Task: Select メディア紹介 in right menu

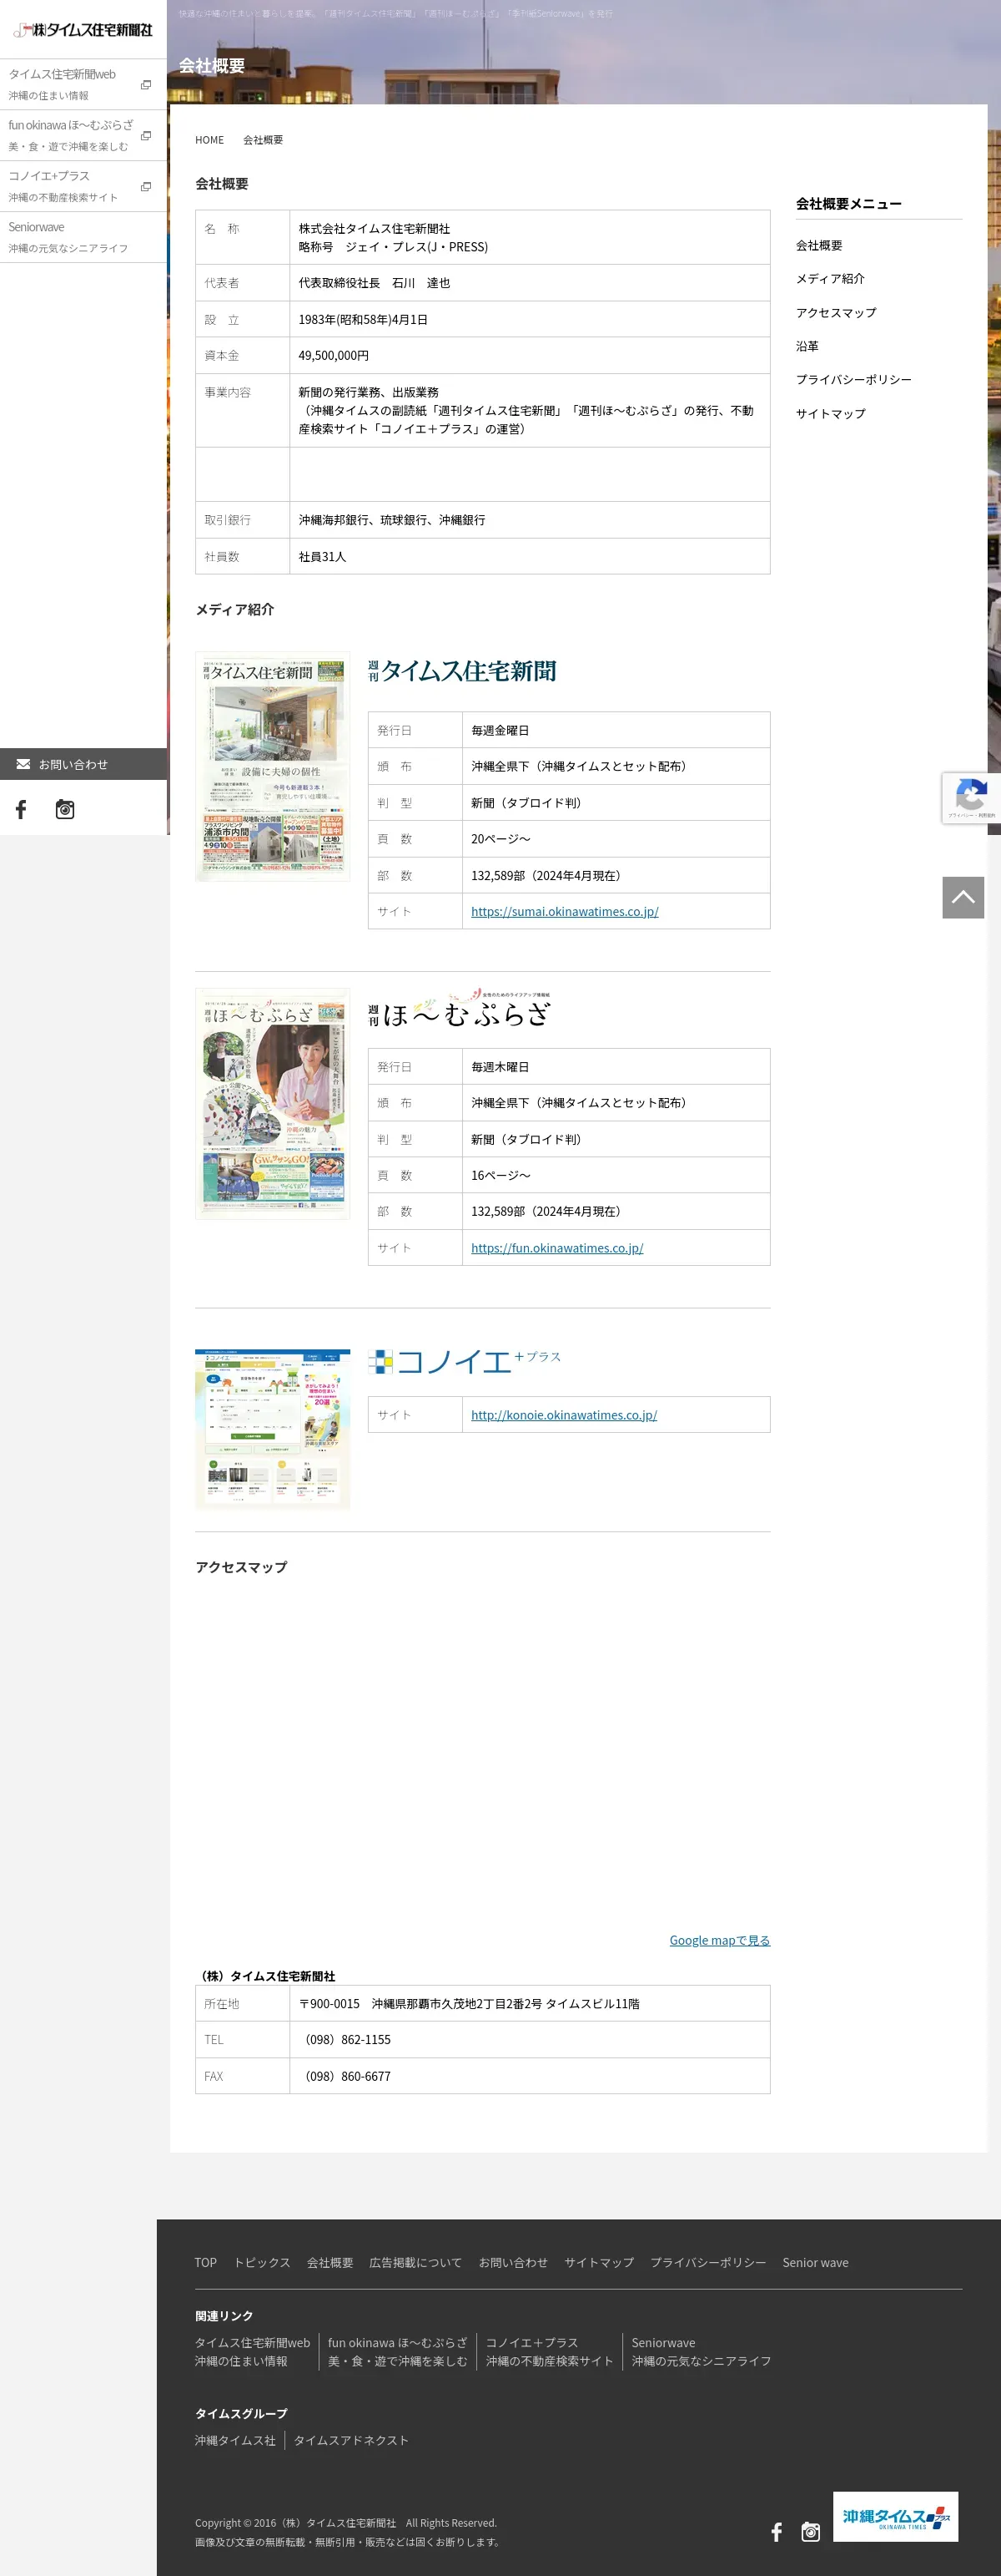Action: (x=830, y=278)
